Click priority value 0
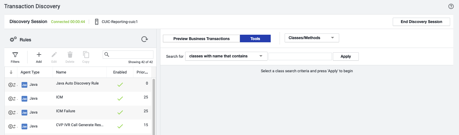 (147, 83)
